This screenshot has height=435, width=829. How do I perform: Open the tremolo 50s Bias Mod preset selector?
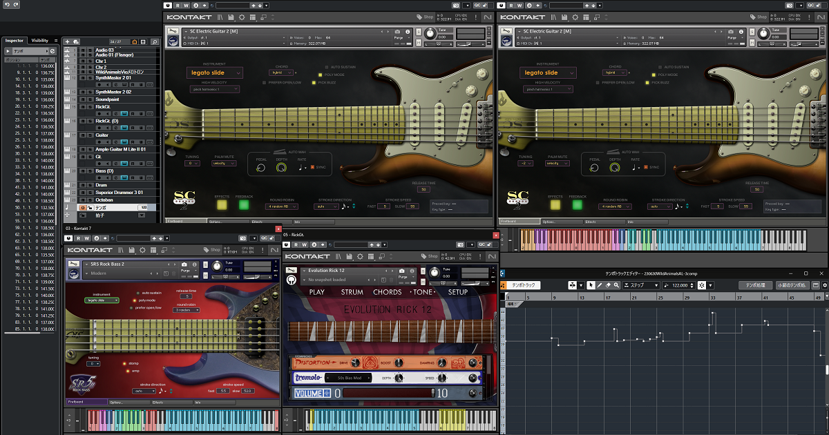351,378
